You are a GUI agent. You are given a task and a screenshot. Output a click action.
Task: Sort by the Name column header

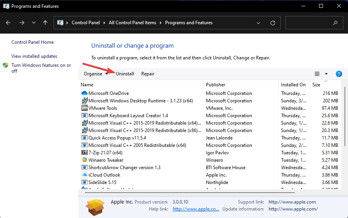tap(87, 85)
